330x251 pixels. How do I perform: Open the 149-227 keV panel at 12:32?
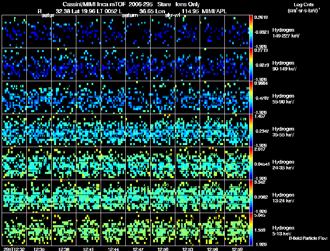14,31
